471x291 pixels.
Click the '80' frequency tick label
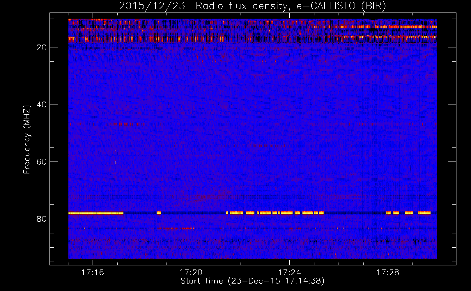(x=42, y=219)
